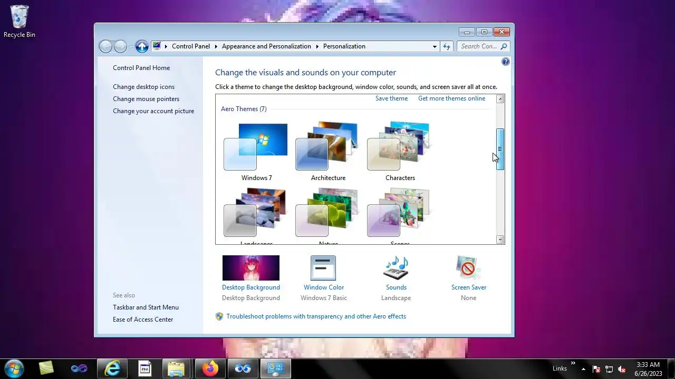Select Appearance and Personalization breadcrumb
Image resolution: width=675 pixels, height=379 pixels.
click(x=266, y=46)
